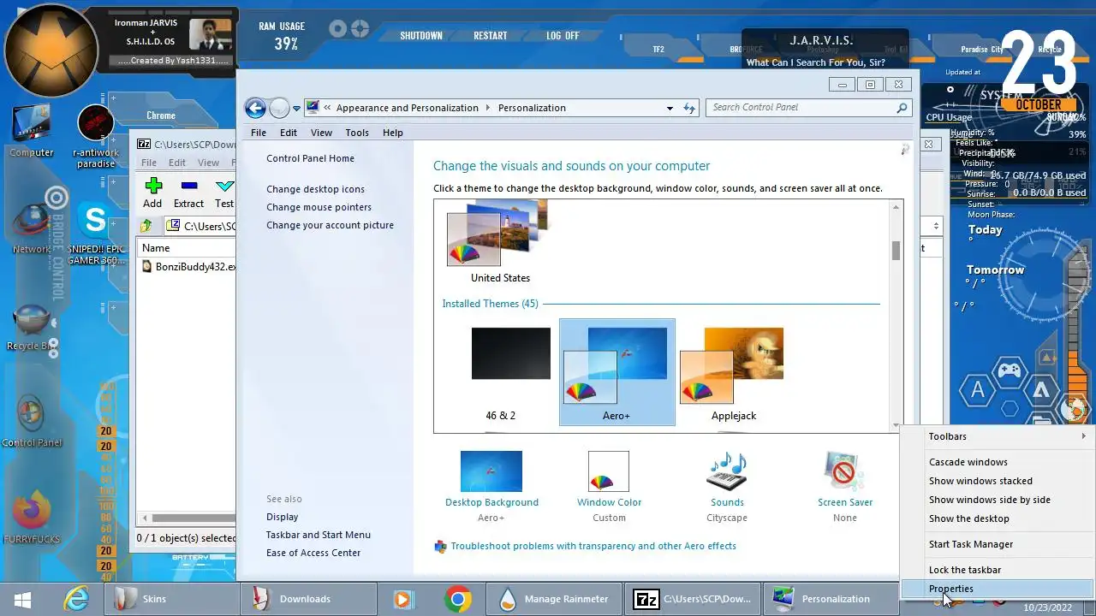Open Screen Saver settings
Viewport: 1096px width, 616px height.
pyautogui.click(x=845, y=486)
